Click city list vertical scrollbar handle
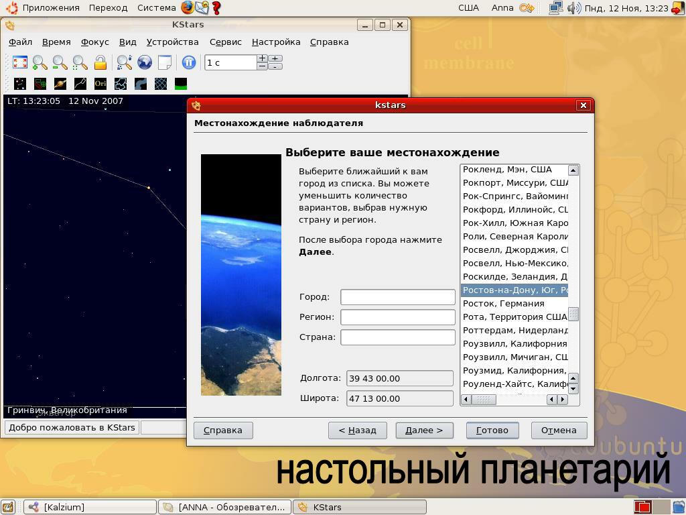Viewport: 686px width, 515px height. (x=573, y=314)
